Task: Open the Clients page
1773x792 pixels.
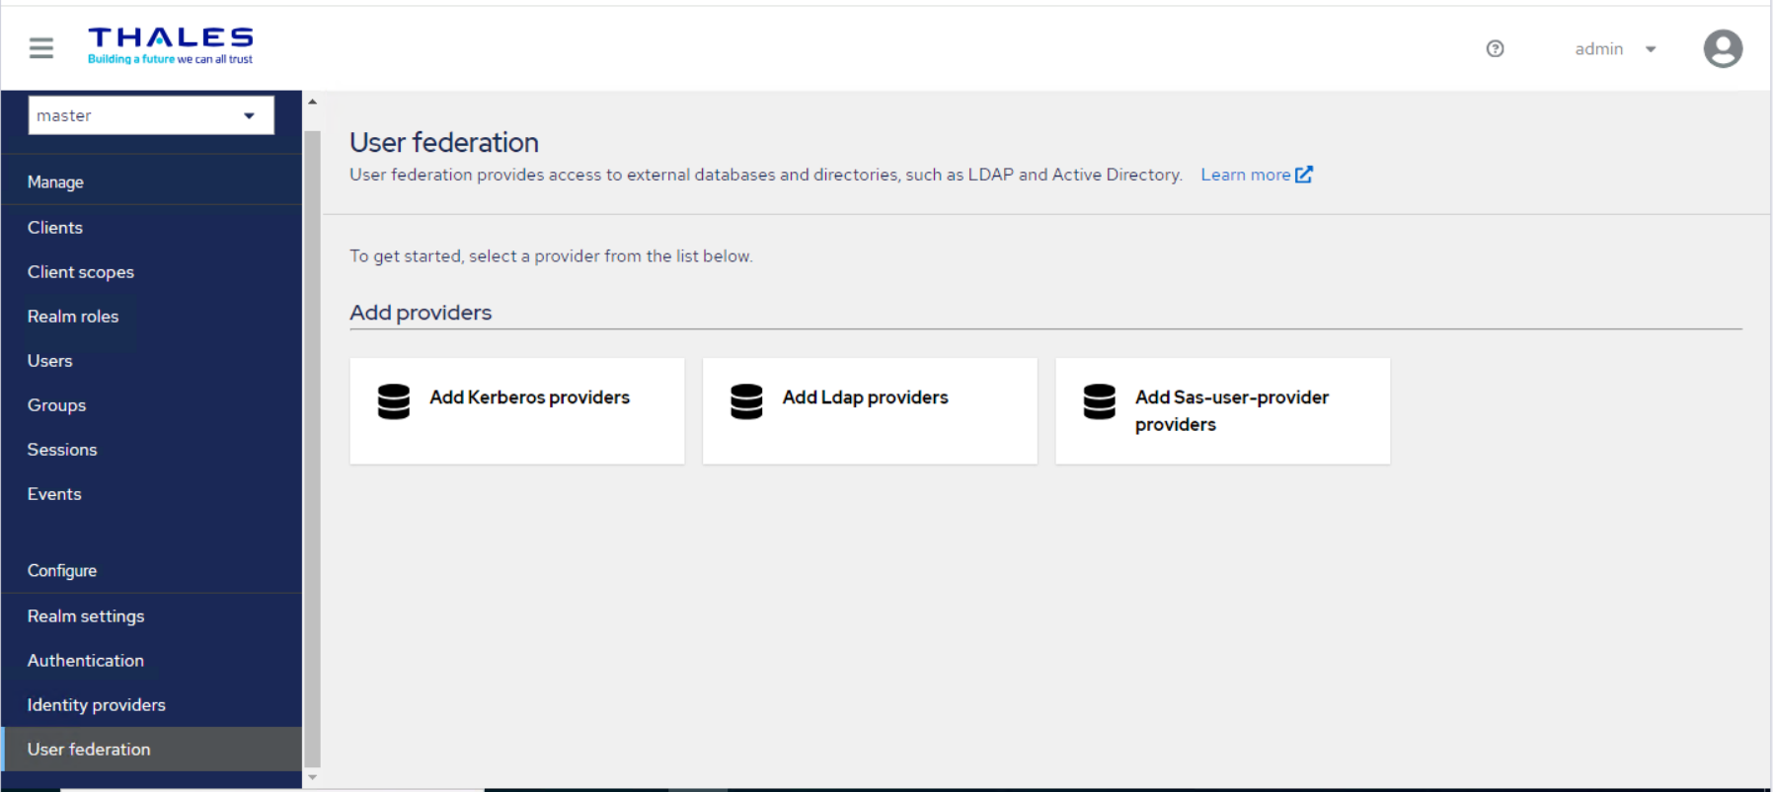Action: pyautogui.click(x=151, y=228)
